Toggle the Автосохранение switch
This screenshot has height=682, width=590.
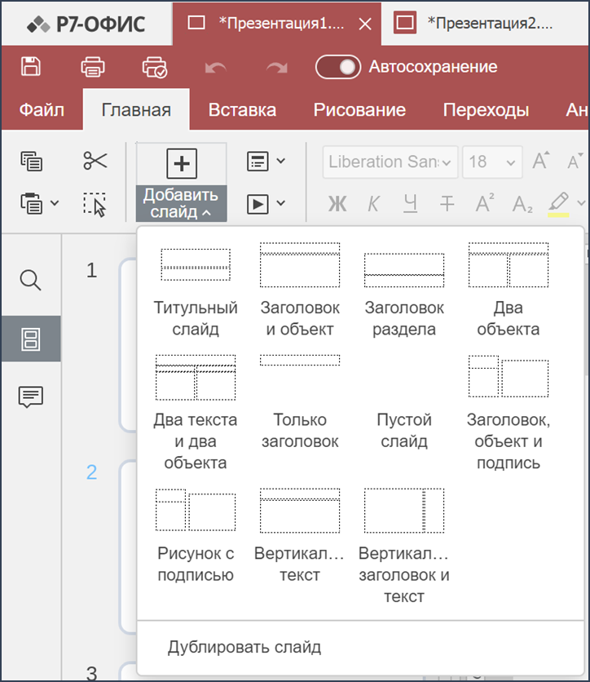[338, 67]
